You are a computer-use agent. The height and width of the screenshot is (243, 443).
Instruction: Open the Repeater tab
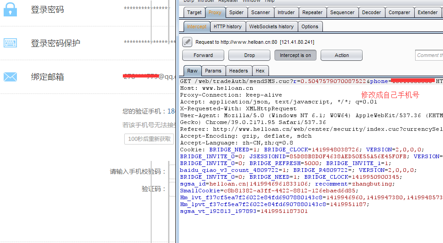click(312, 12)
